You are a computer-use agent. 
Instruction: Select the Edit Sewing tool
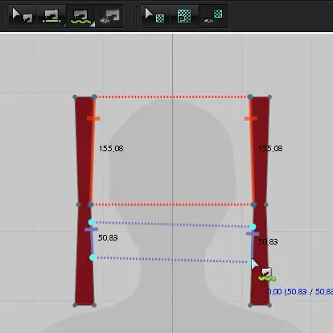tap(23, 15)
